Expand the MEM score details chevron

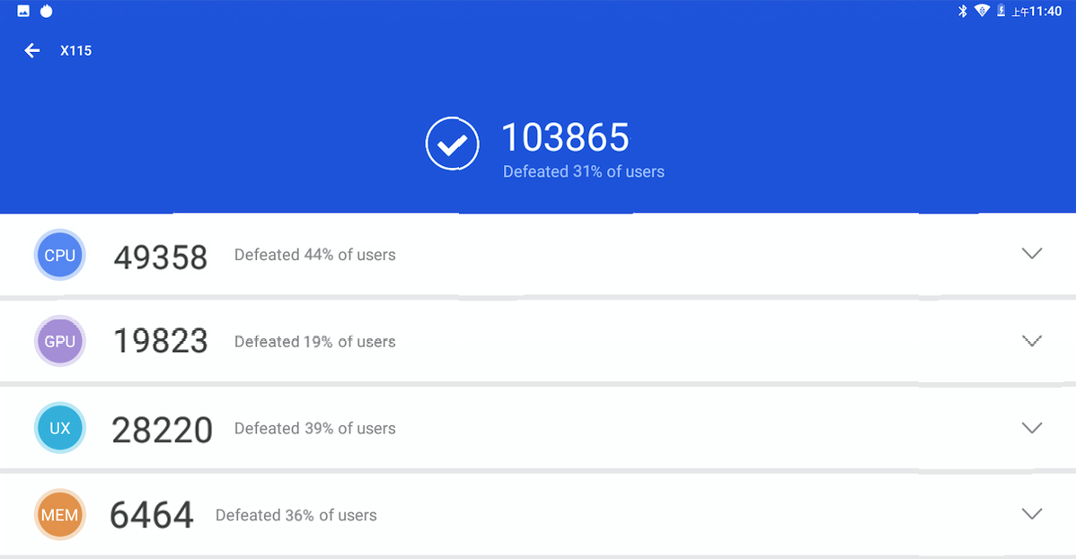pos(1032,514)
